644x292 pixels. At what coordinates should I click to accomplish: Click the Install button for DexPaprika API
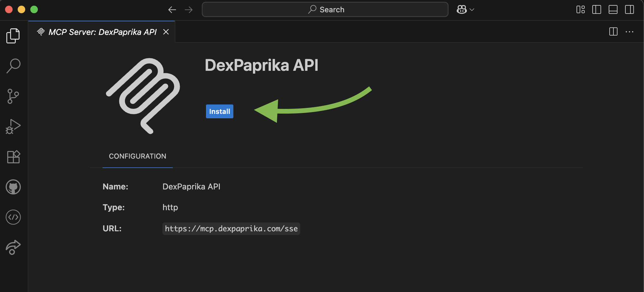[219, 111]
